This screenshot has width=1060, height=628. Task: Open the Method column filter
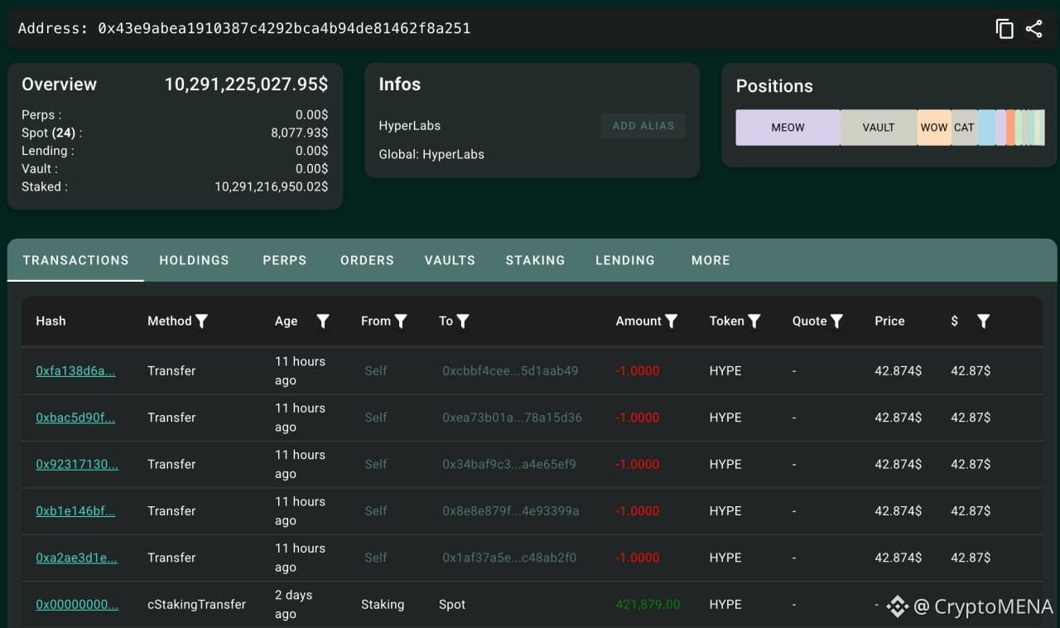pyautogui.click(x=201, y=321)
